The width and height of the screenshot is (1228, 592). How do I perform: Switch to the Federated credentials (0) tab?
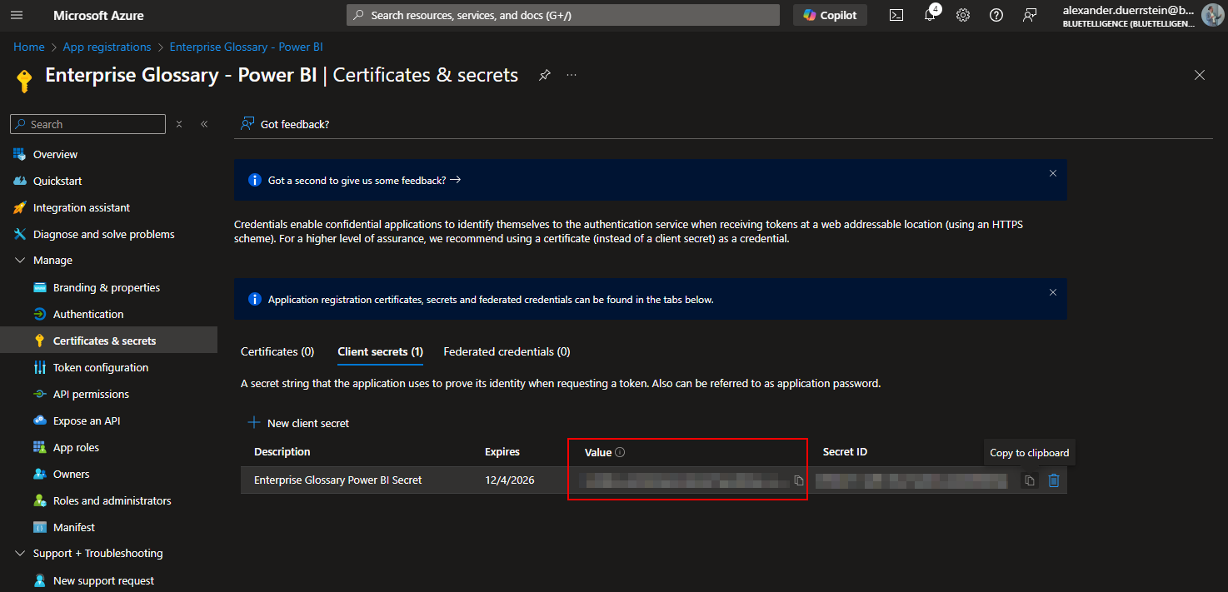(507, 351)
